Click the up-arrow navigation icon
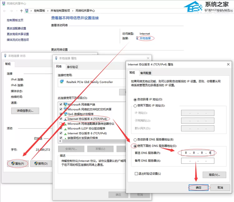 [x=21, y=11]
